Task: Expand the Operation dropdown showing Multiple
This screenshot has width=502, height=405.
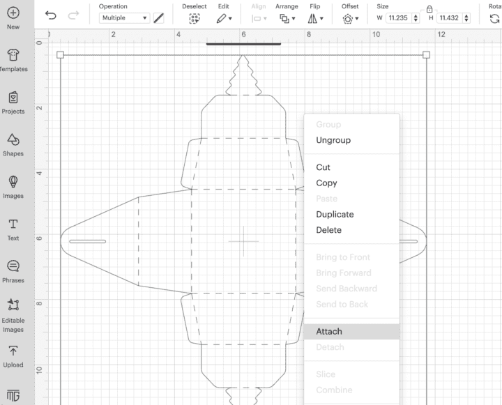Action: 124,18
